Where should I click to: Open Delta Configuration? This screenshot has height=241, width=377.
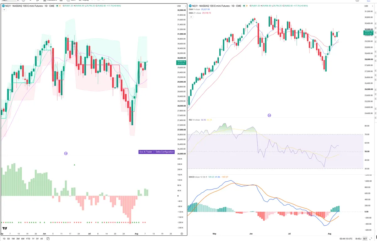tap(165, 152)
